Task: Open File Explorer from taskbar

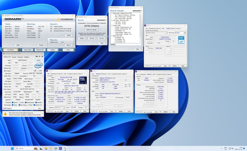Action: 46,149
